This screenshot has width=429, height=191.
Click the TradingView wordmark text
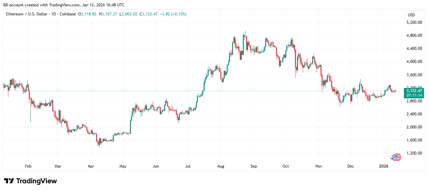click(x=37, y=181)
